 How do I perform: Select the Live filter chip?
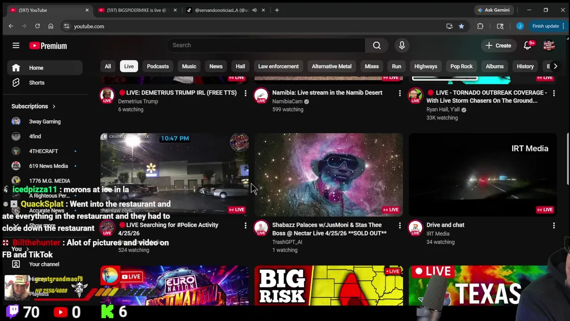click(x=129, y=66)
